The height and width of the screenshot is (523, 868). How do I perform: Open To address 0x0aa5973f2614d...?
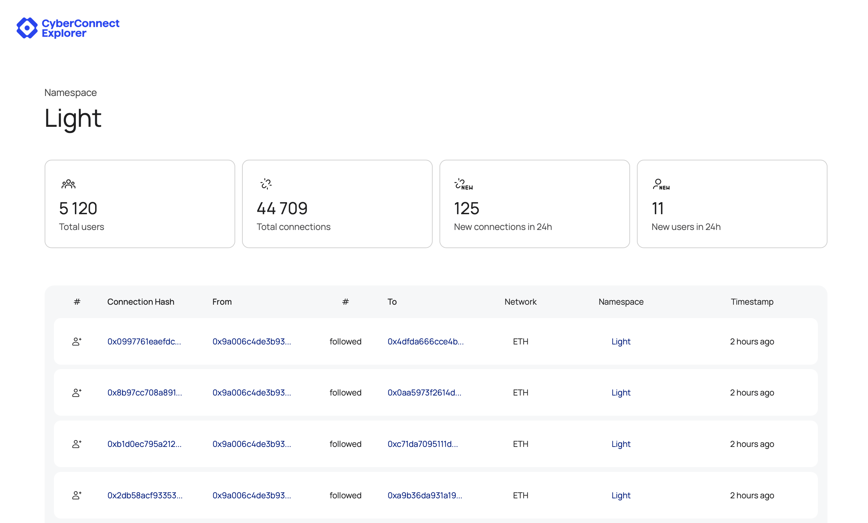coord(424,393)
